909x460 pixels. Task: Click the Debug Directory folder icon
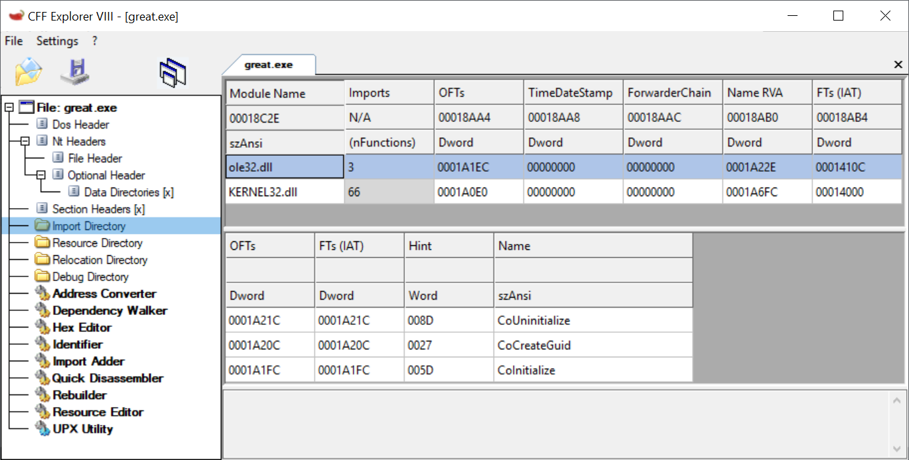click(x=42, y=276)
